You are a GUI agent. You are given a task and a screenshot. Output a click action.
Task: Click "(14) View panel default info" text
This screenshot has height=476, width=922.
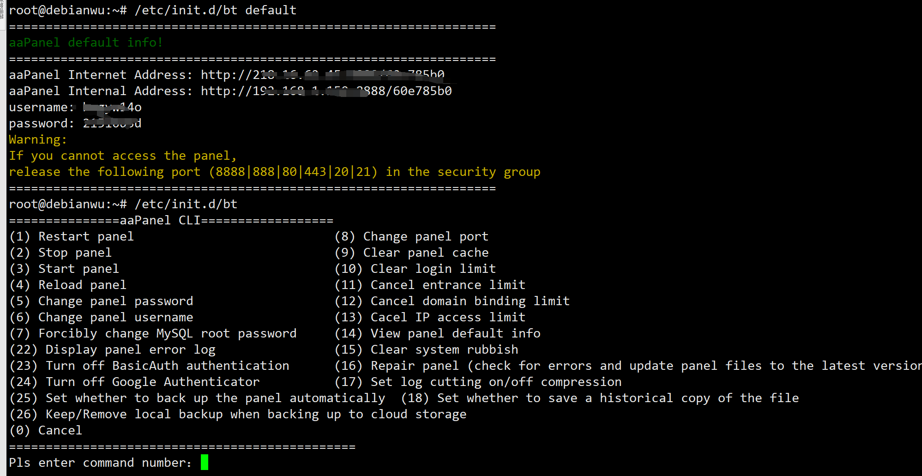click(437, 333)
